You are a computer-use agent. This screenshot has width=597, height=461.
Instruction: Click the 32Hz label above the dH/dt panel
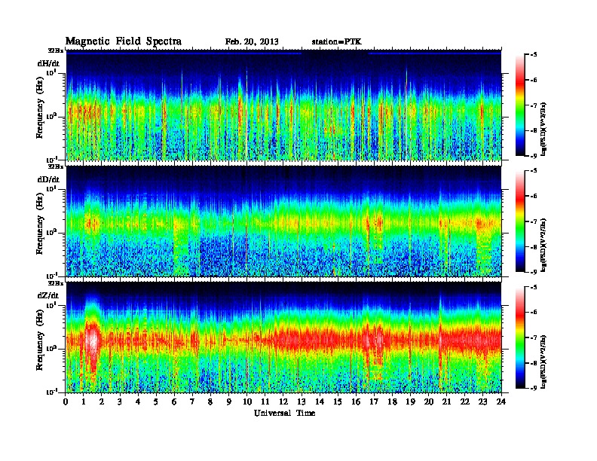(x=56, y=50)
